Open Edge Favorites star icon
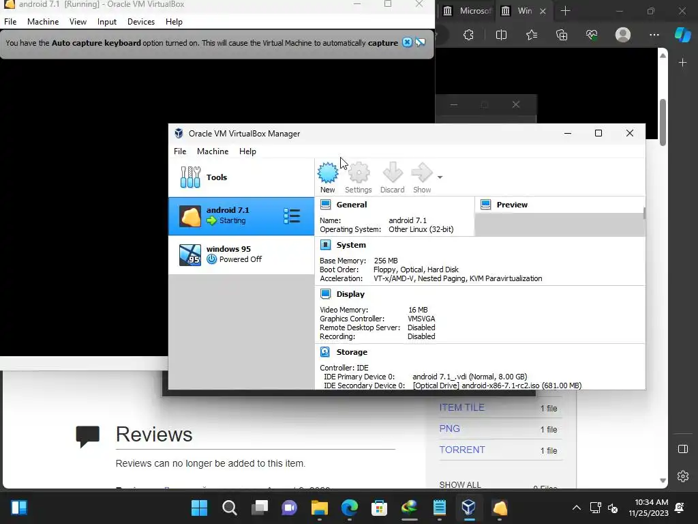 coord(532,35)
